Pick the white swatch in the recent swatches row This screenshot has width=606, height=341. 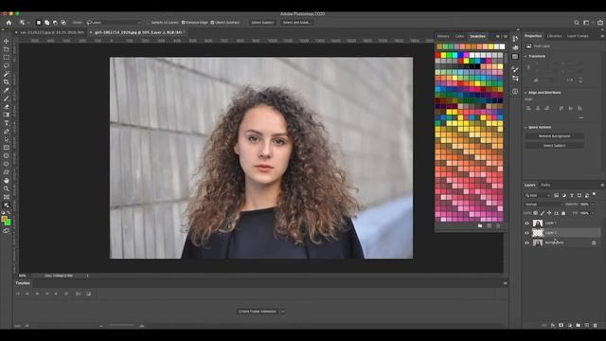502,46
